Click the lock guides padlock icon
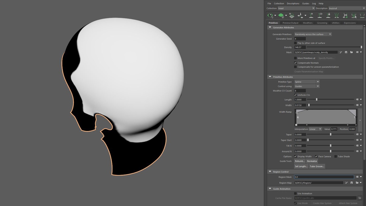The height and width of the screenshot is (206, 366). pos(329,15)
